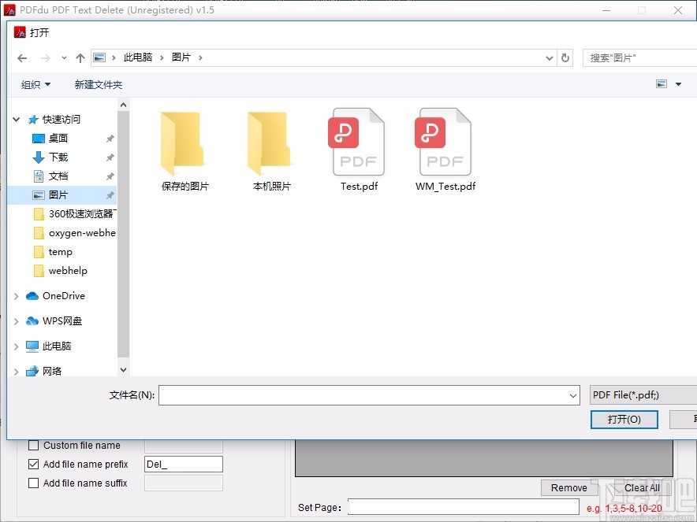Click the back navigation arrow
This screenshot has height=522, width=697.
coord(22,57)
